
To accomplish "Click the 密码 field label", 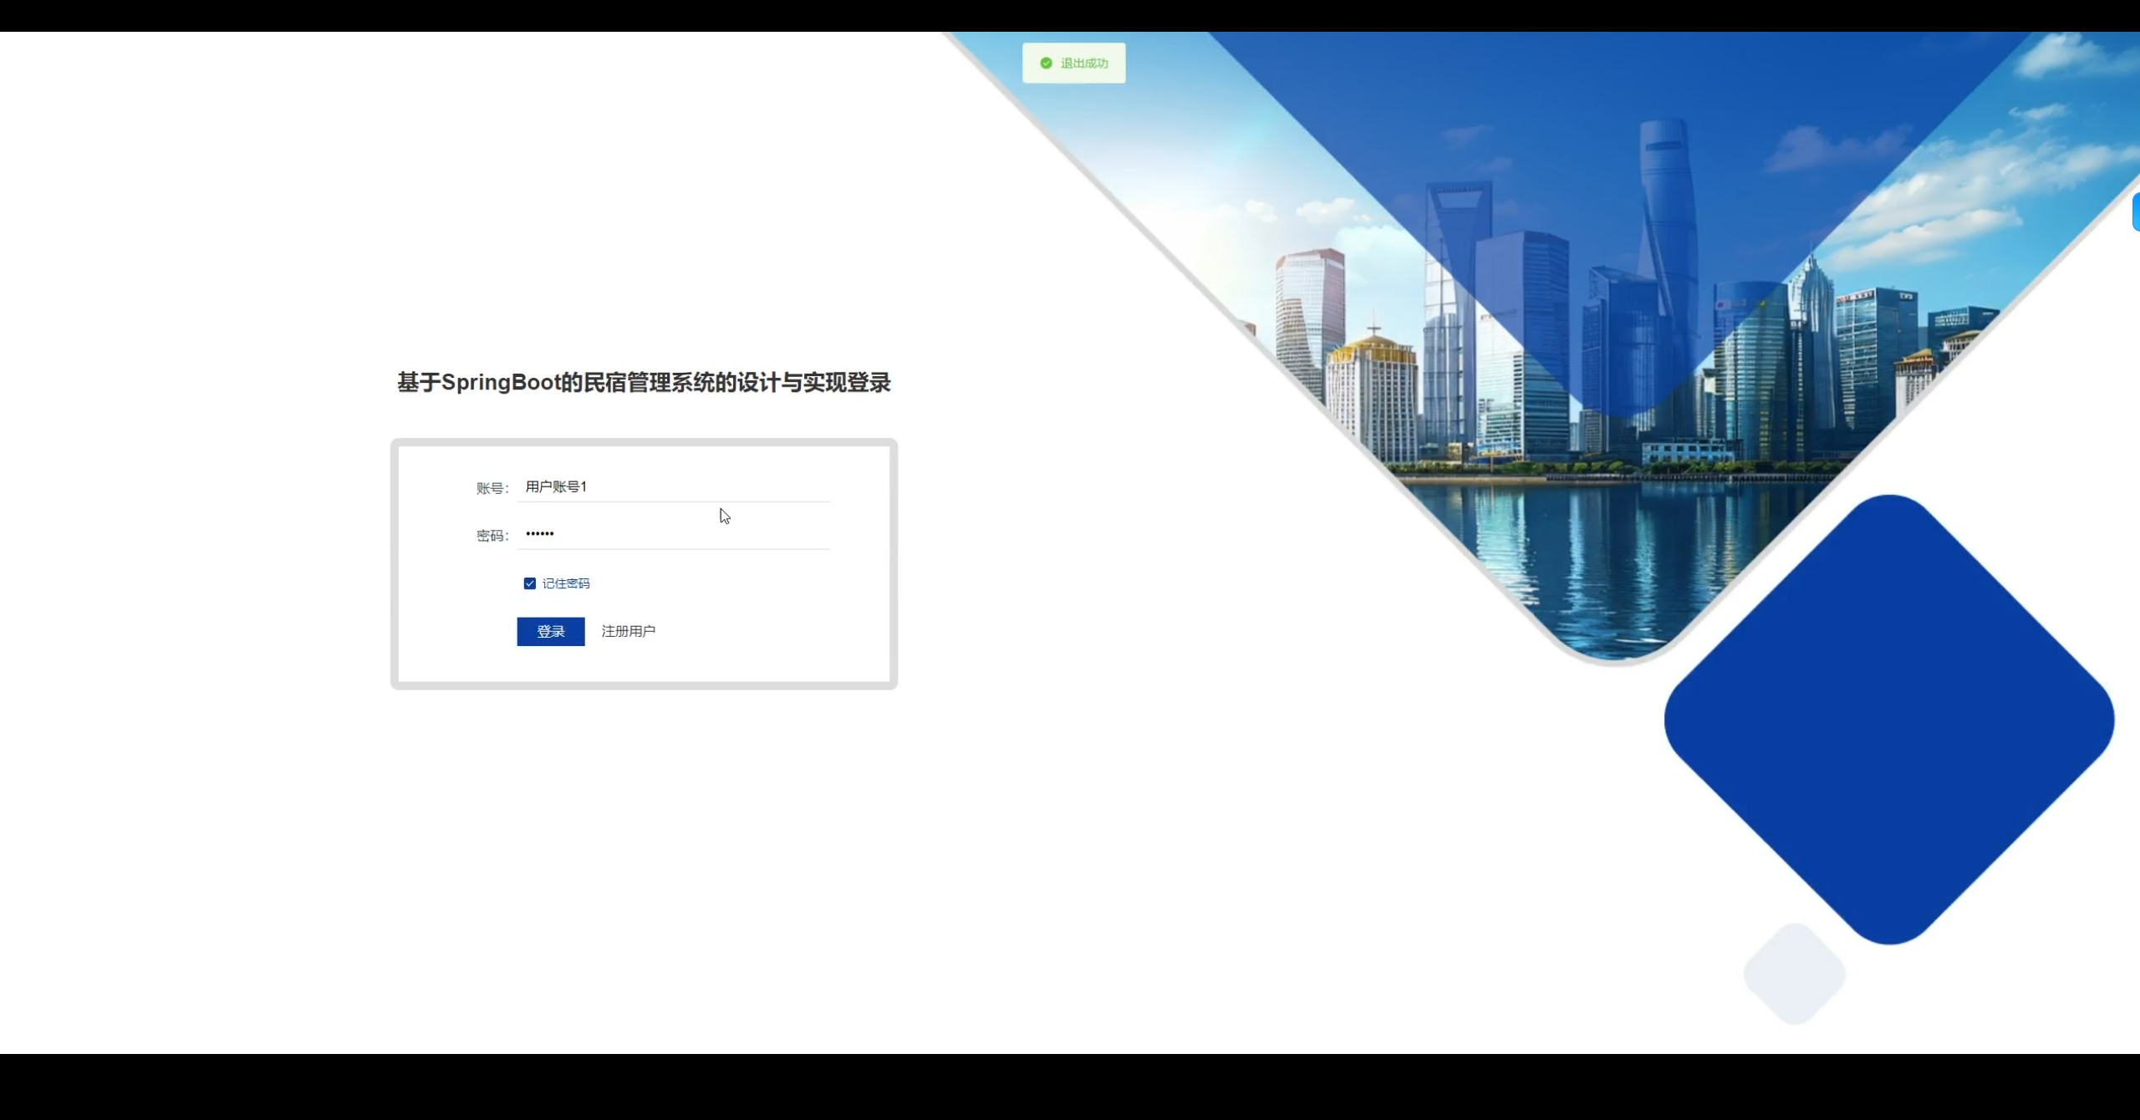I will pos(492,536).
